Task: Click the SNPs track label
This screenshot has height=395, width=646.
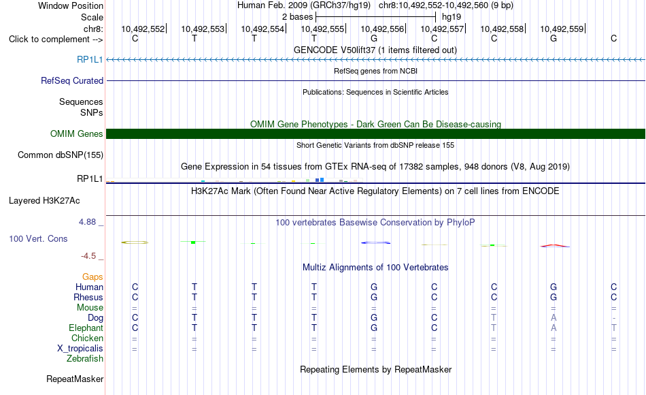Action: [x=92, y=112]
